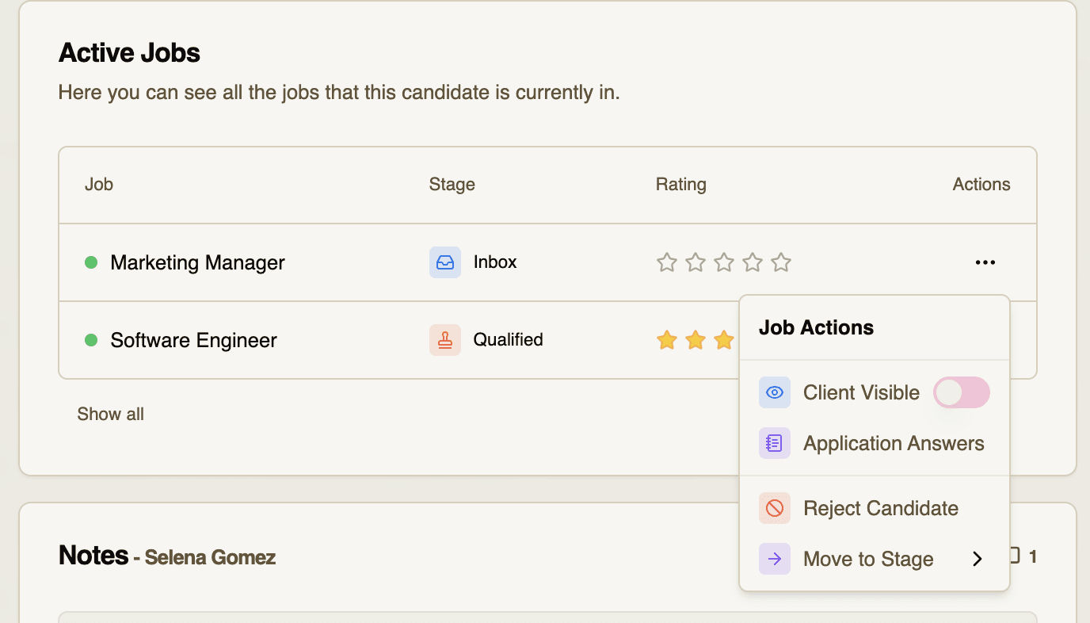Rate Marketing Manager two stars
1090x623 pixels.
click(696, 262)
